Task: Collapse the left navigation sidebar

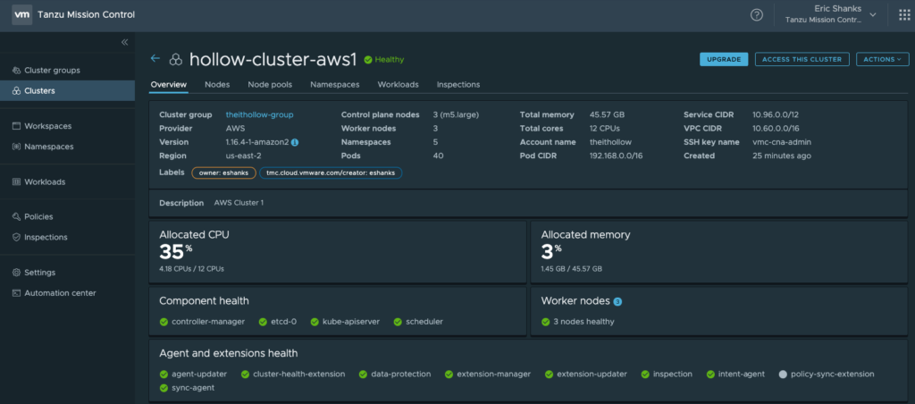Action: [x=124, y=42]
